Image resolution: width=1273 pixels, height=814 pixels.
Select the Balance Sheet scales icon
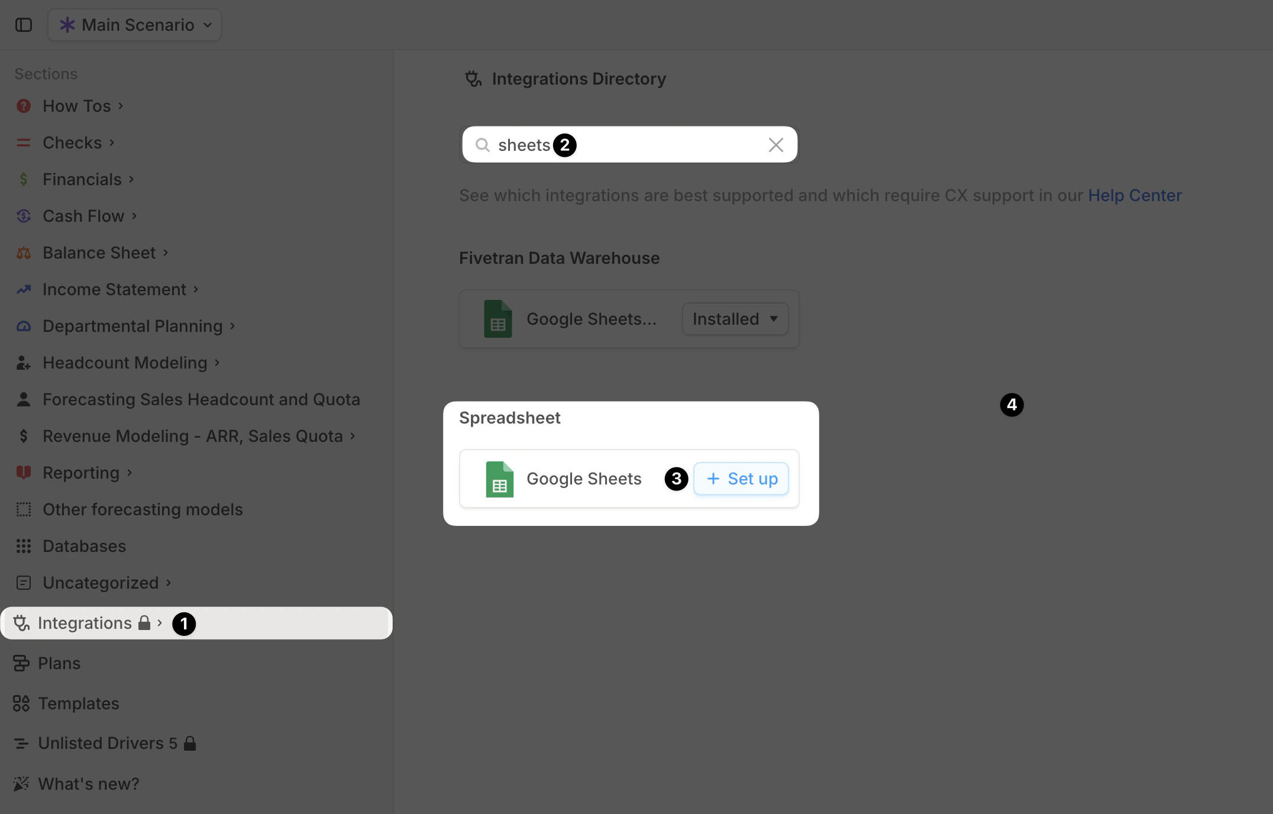click(23, 253)
